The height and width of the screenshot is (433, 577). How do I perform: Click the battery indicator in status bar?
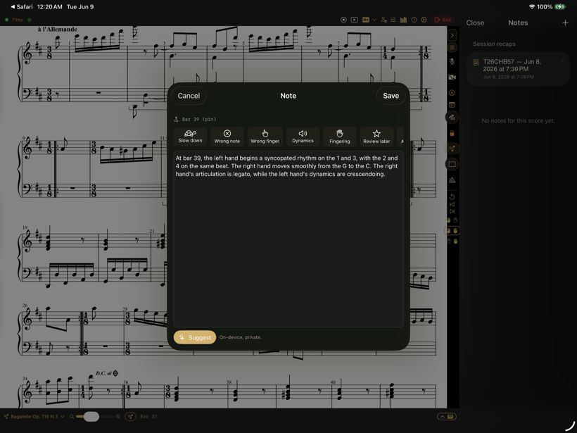[x=559, y=6]
